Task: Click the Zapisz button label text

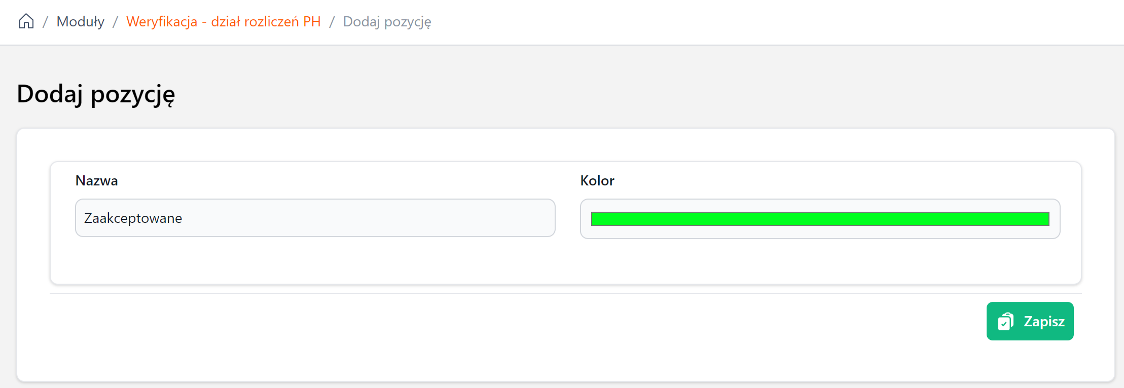Action: pyautogui.click(x=1044, y=322)
